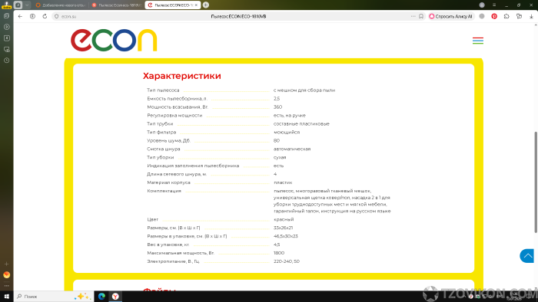The width and height of the screenshot is (538, 302).
Task: Click value 'с мешком для сбора пыли'
Action: coord(304,90)
